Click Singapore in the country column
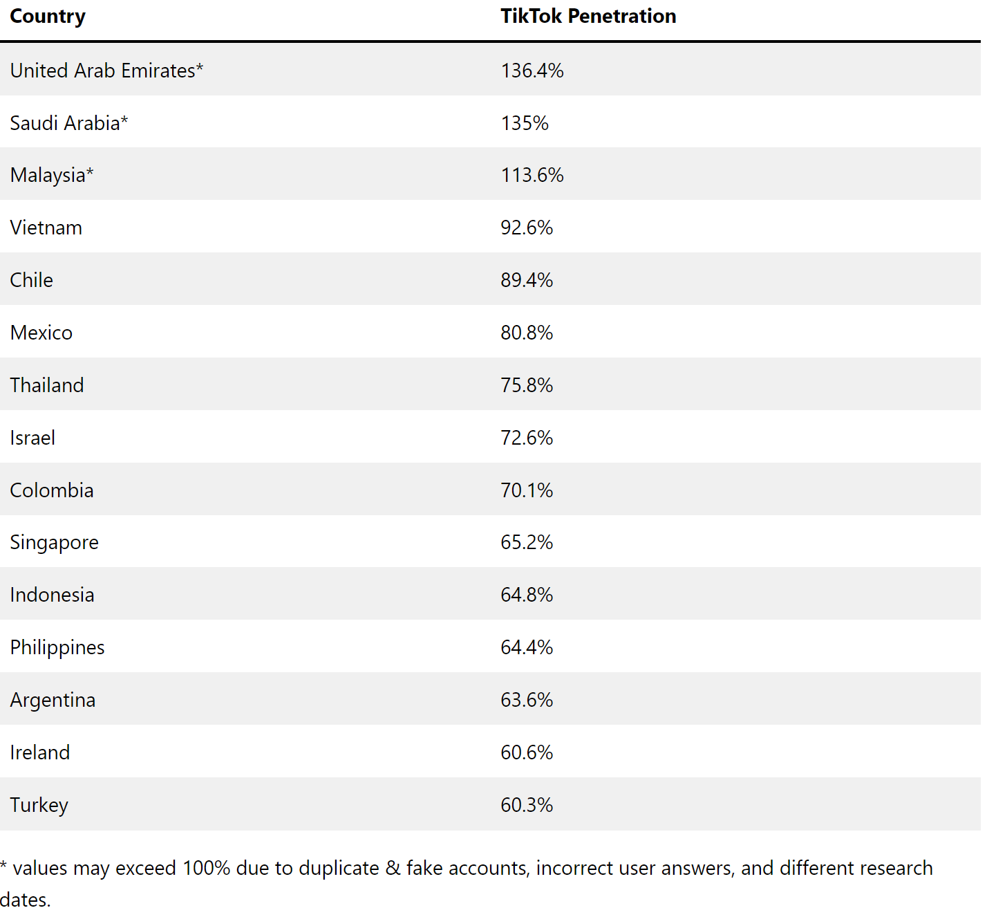 (55, 543)
